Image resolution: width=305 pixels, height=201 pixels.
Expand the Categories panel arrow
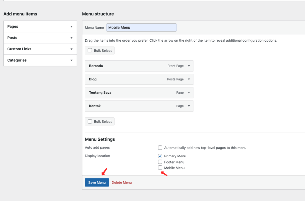pos(71,60)
